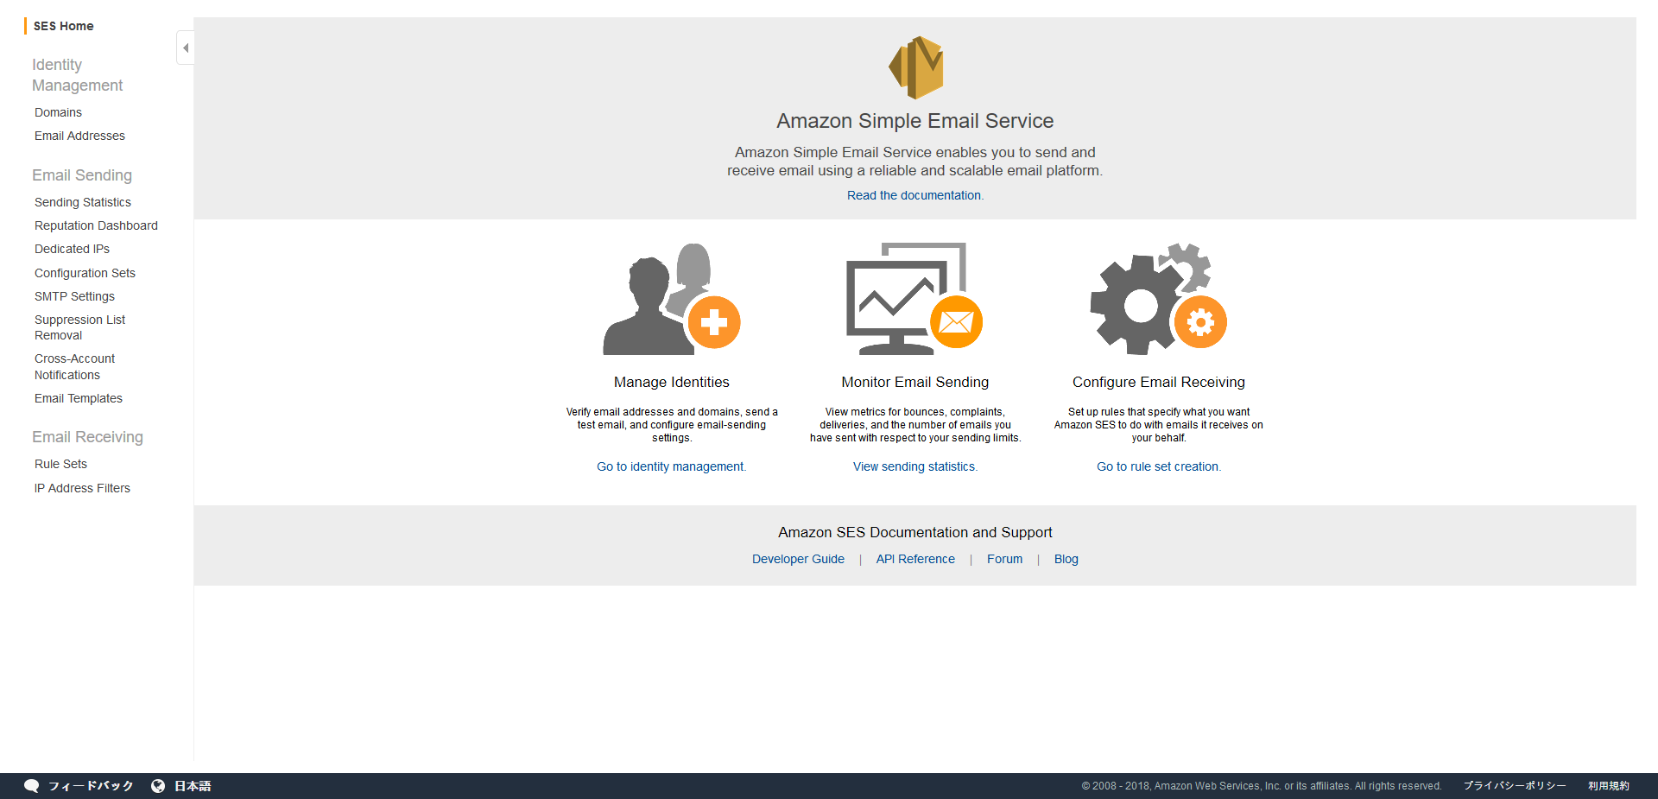The image size is (1658, 799).
Task: Open IP Address Filters in the sidebar
Action: (x=82, y=488)
